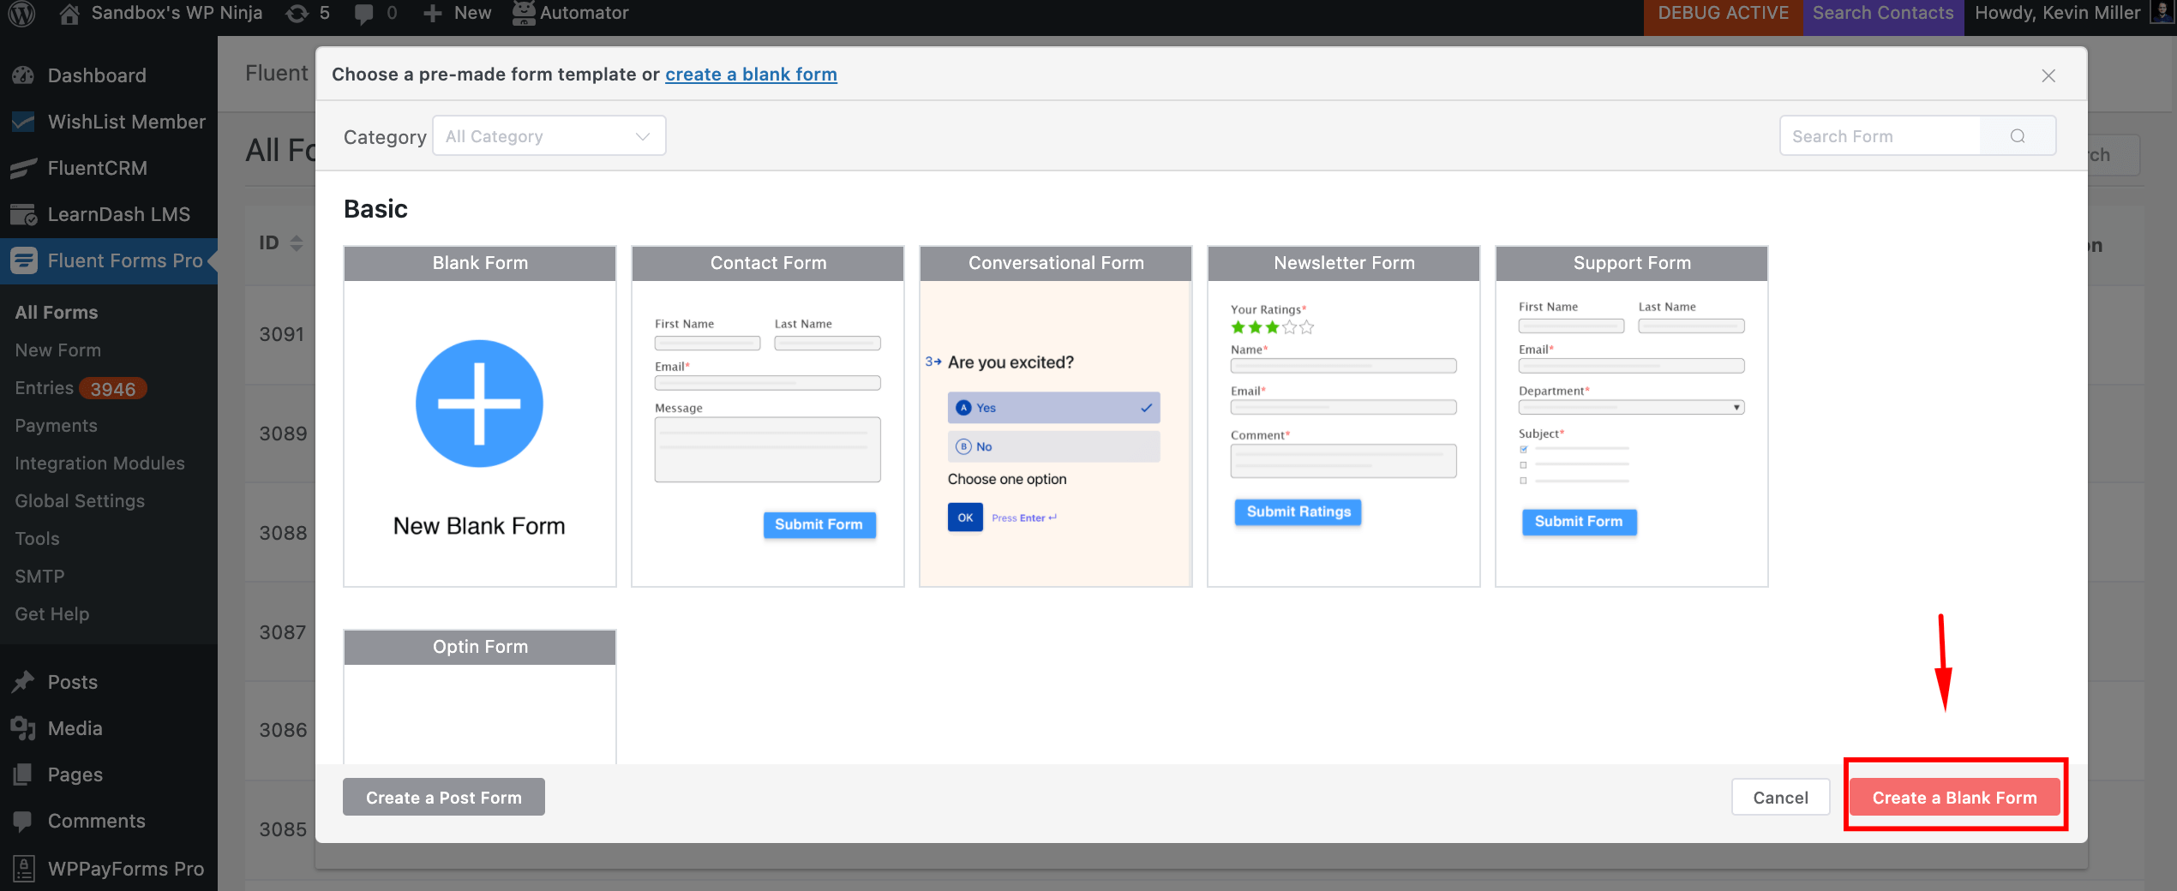Click the search magnifier icon in Search Form
The image size is (2177, 891).
click(x=2018, y=136)
